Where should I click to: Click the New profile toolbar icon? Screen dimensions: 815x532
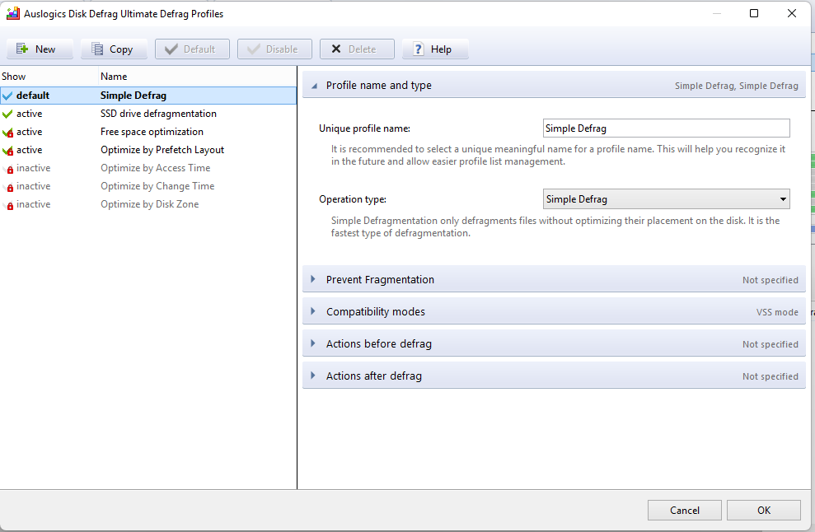pos(22,49)
